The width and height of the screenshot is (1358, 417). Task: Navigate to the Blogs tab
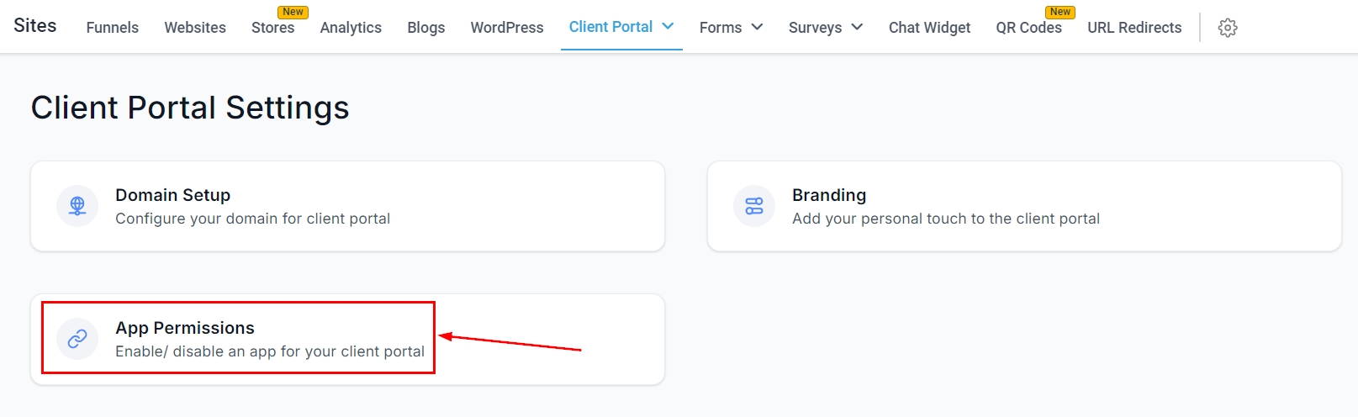[x=425, y=28]
